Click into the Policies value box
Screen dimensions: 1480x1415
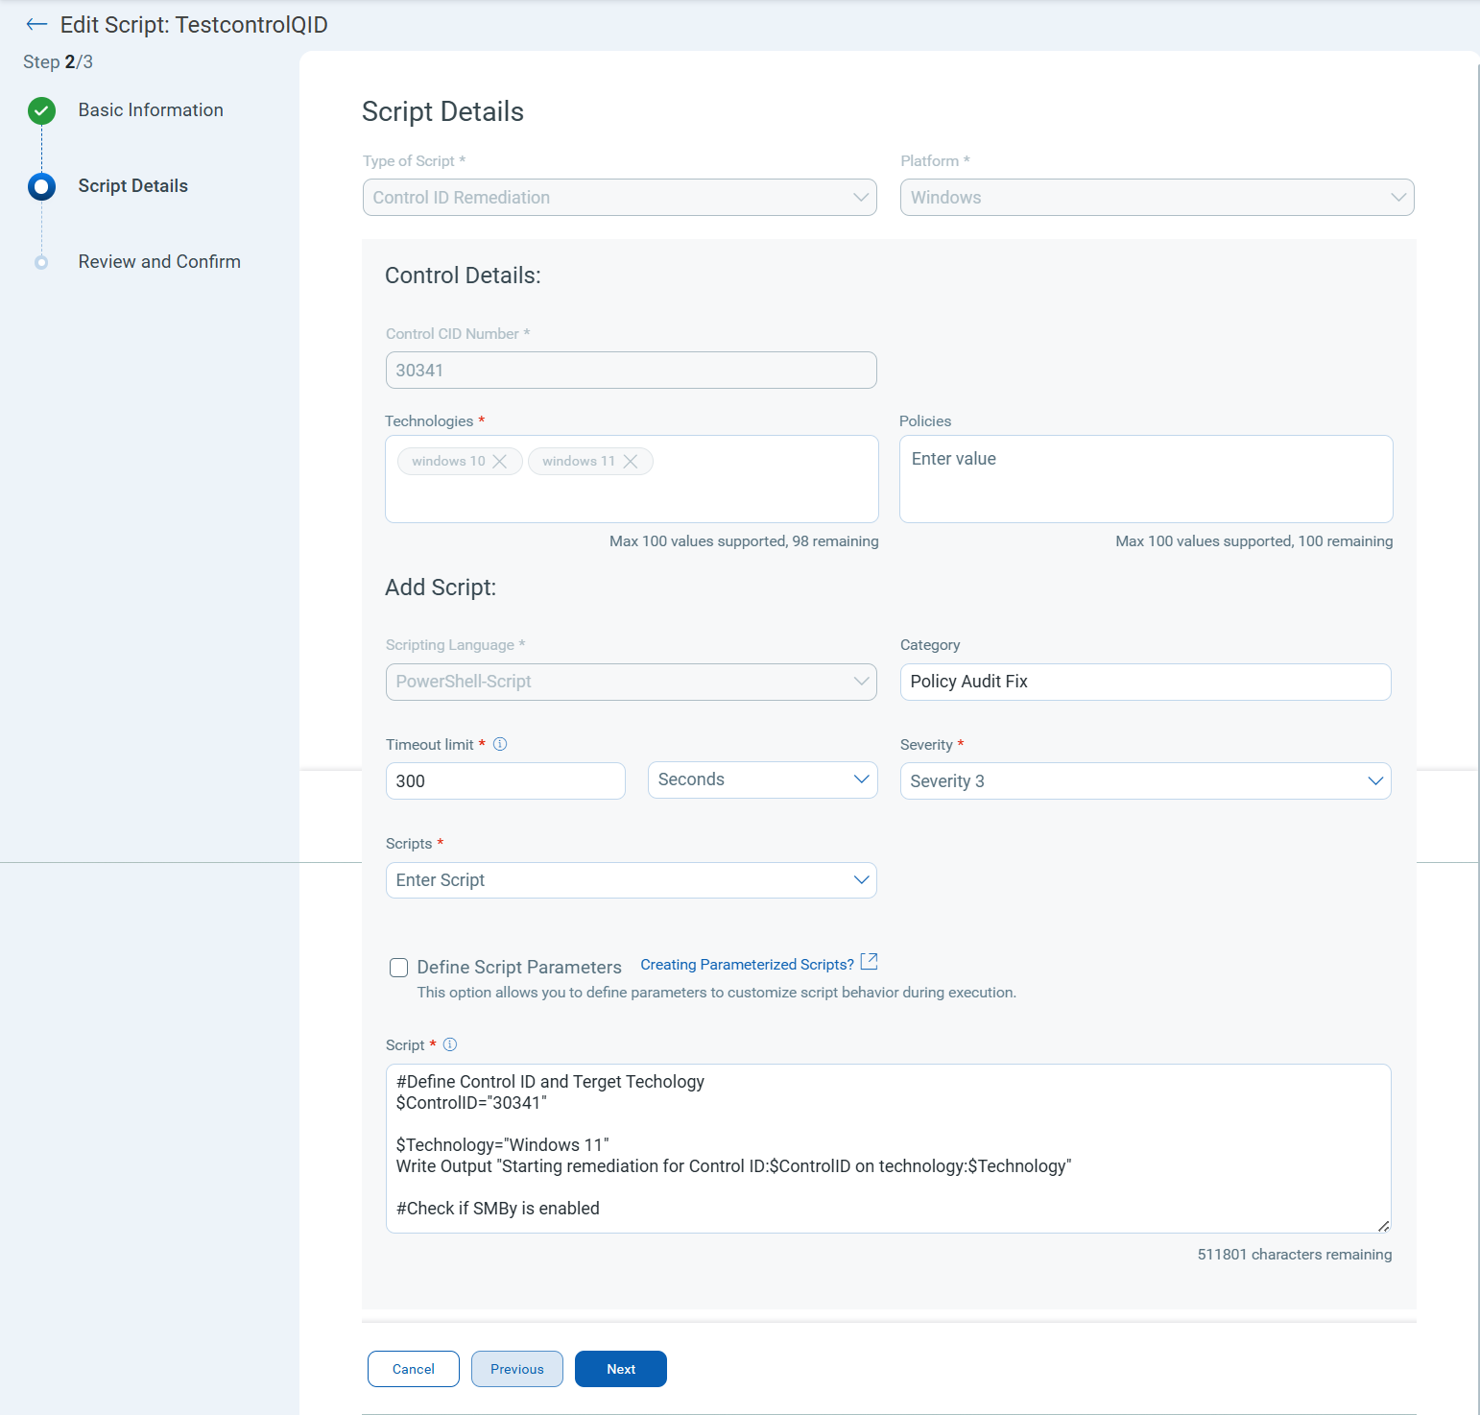tap(1145, 478)
